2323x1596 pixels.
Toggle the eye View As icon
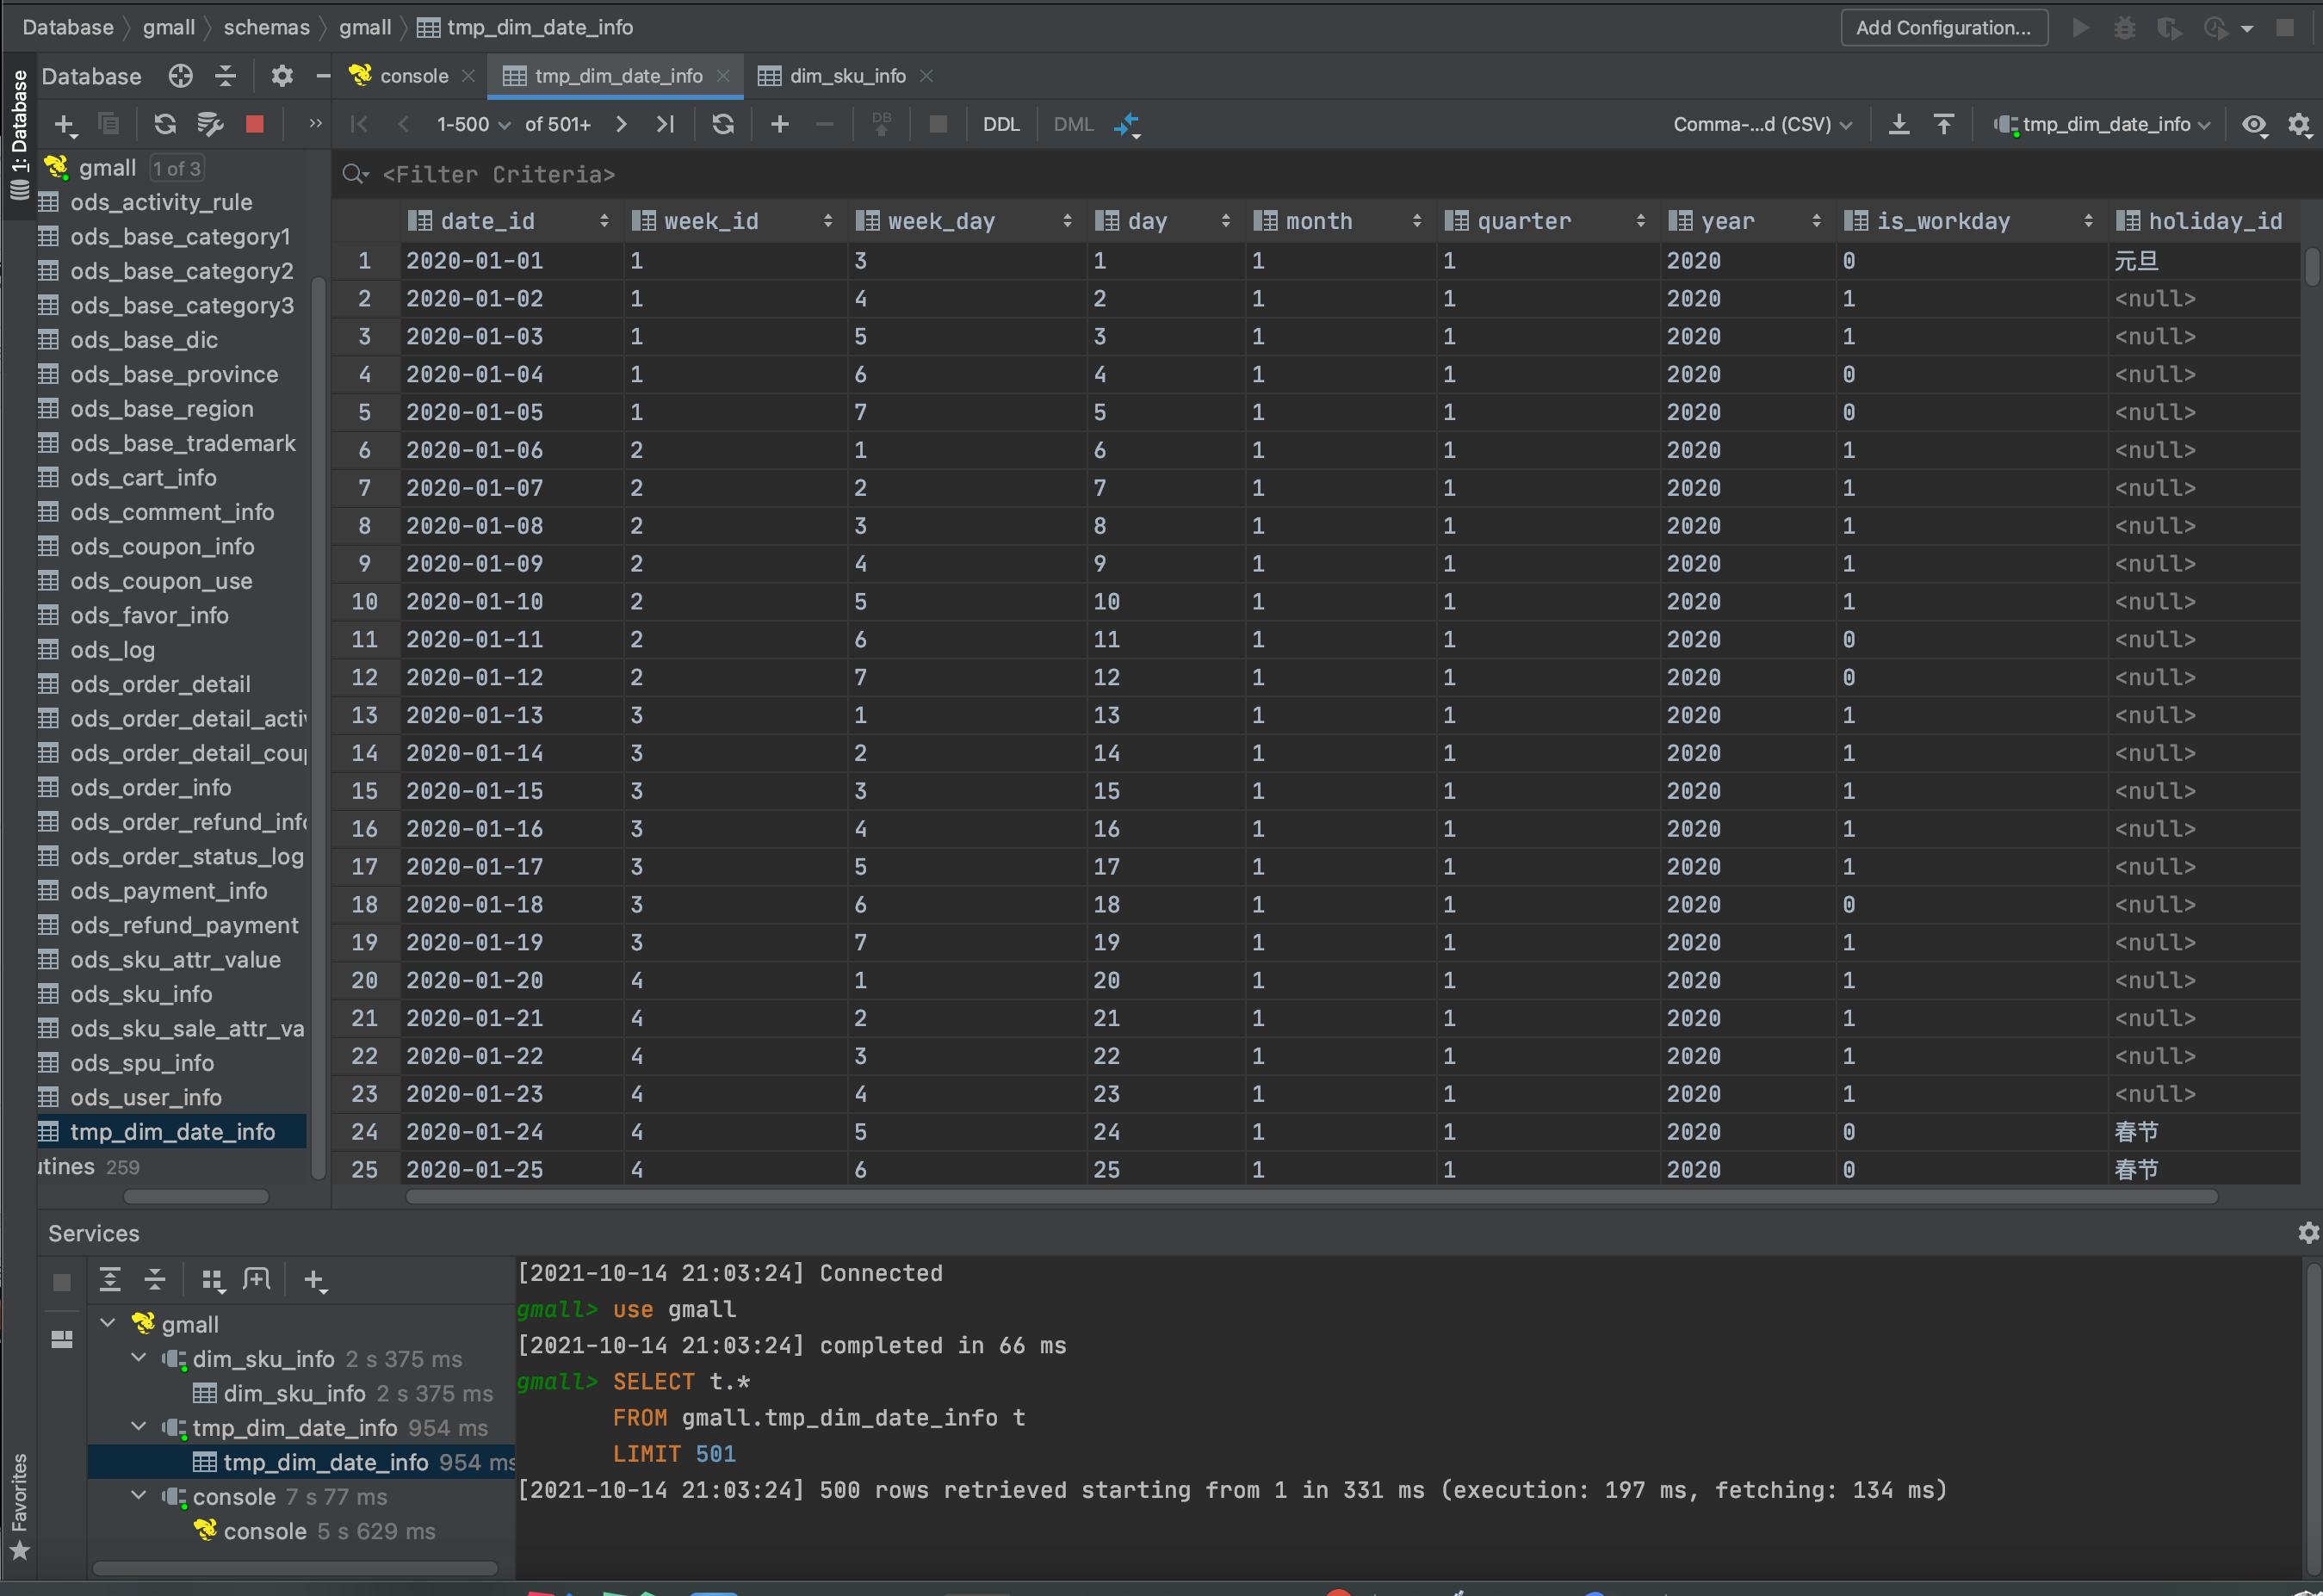(2254, 124)
